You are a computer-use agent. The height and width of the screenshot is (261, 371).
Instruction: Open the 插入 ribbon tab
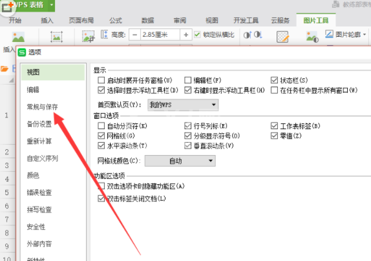tap(47, 21)
